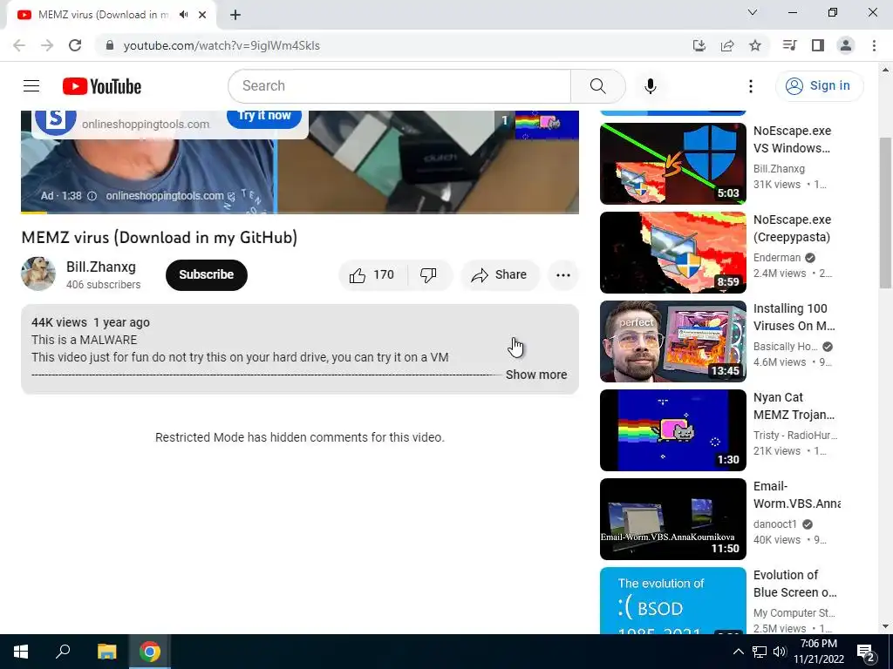Click Sign in button
Image resolution: width=893 pixels, height=669 pixels.
(819, 86)
